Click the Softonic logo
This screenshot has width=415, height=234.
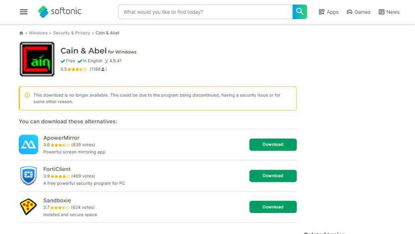(60, 12)
